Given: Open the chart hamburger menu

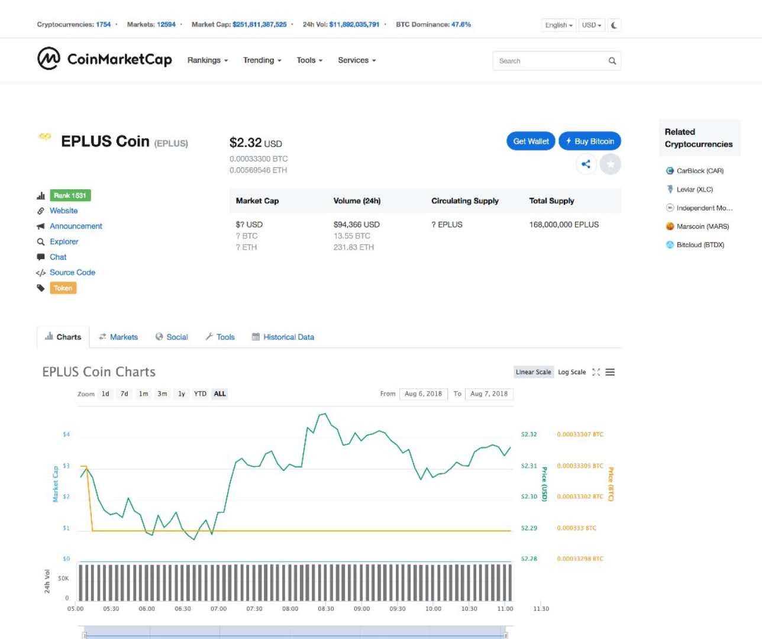Looking at the screenshot, I should [x=610, y=372].
